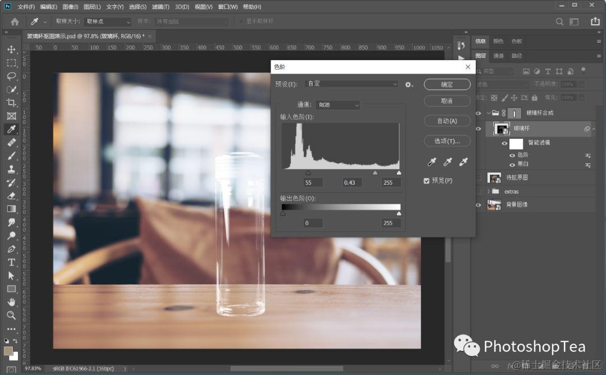Viewport: 606px width, 375px height.
Task: Open the 通道 RGB channel dropdown
Action: (338, 105)
